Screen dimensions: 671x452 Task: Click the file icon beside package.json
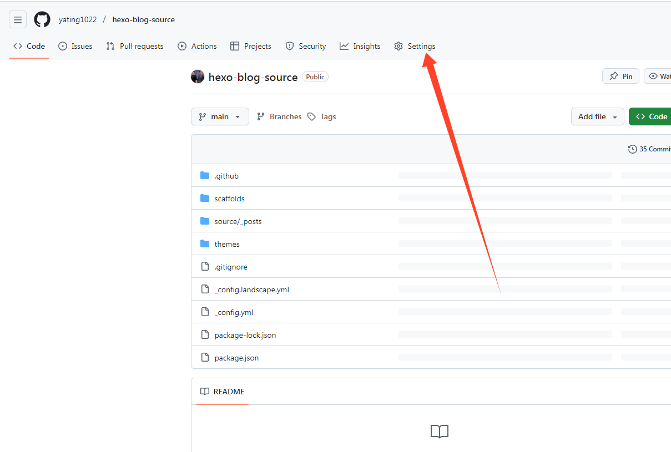pyautogui.click(x=205, y=358)
